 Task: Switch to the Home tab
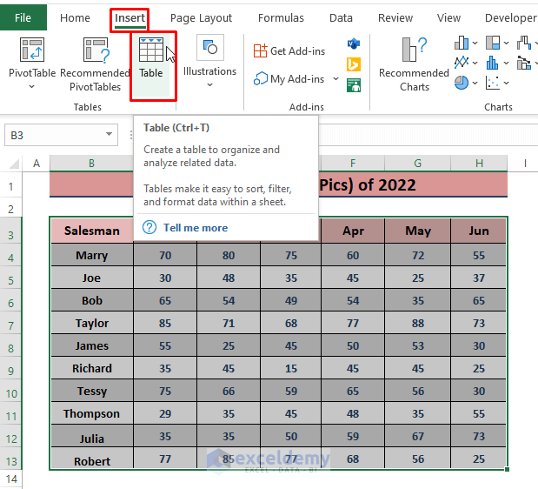pos(75,18)
